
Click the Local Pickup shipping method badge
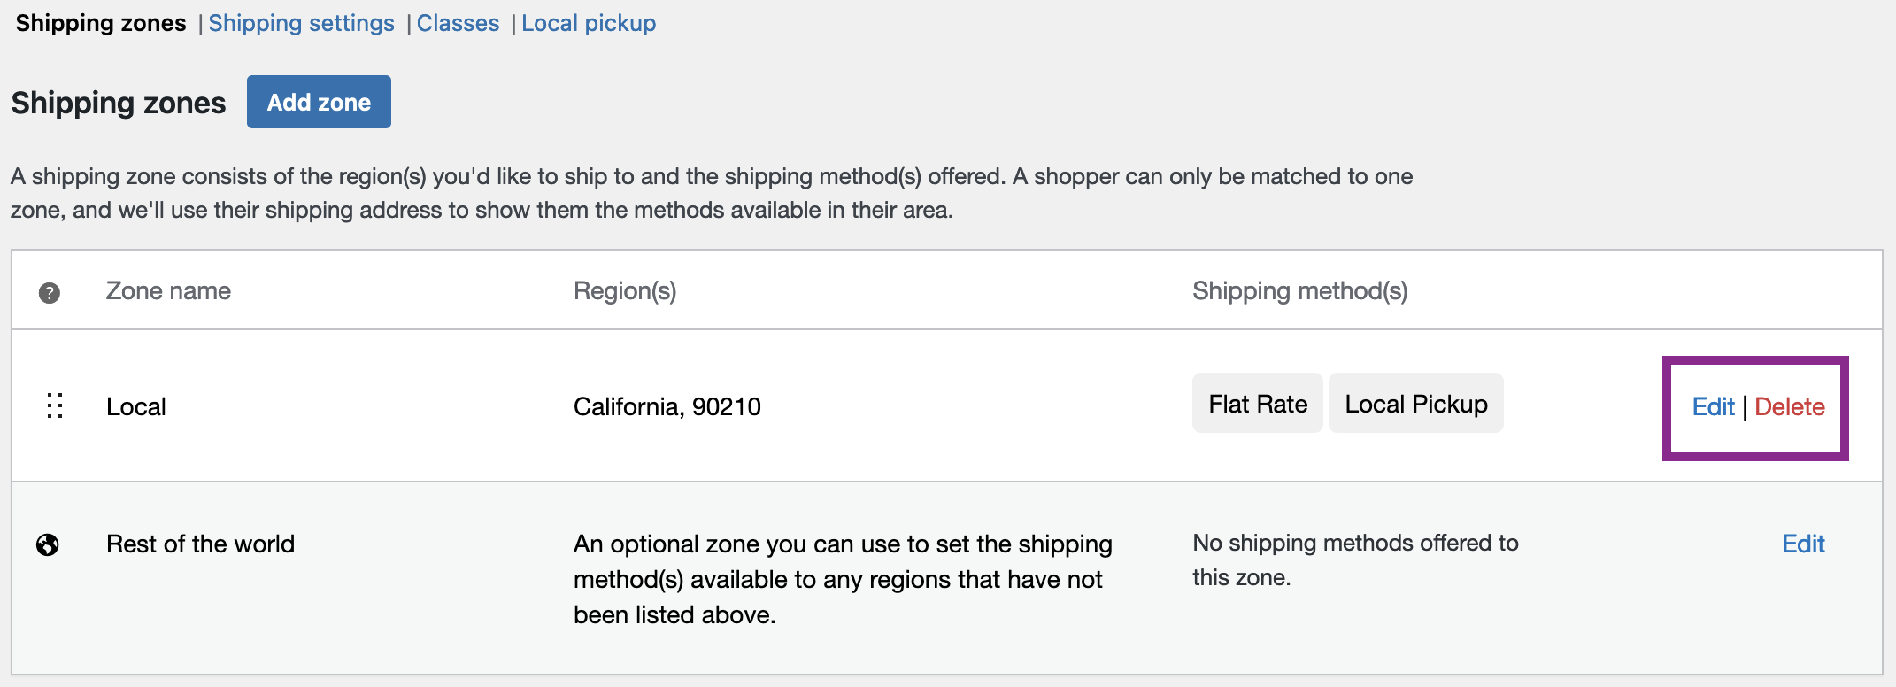tap(1415, 404)
